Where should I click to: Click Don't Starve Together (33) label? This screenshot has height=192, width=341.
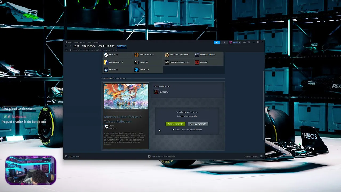point(179,55)
